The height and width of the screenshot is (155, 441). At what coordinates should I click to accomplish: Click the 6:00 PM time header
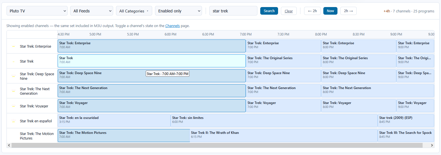click(171, 34)
